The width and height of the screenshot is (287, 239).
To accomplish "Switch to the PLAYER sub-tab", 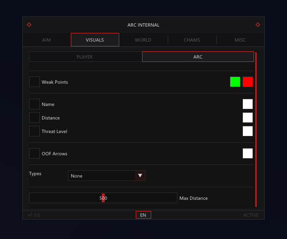I will point(85,57).
